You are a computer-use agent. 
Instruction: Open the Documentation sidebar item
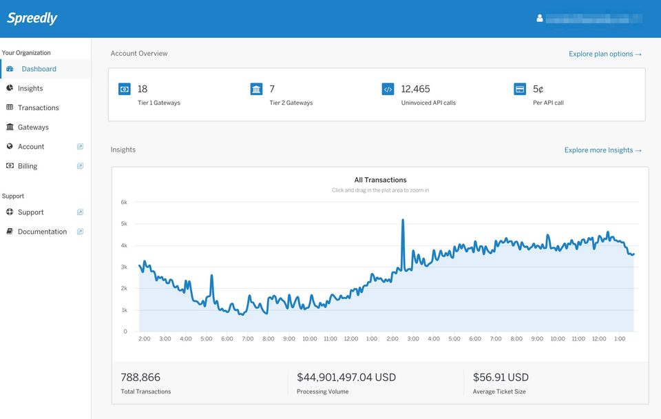pos(42,232)
